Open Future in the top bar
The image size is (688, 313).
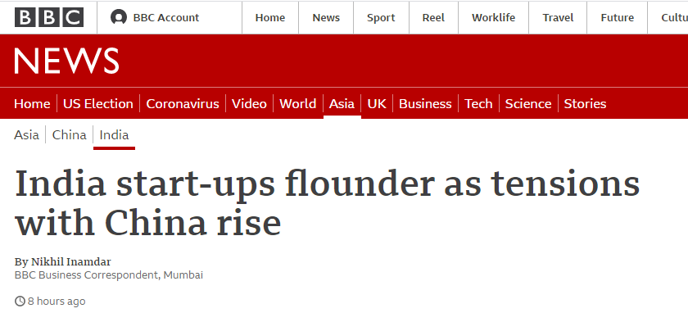[x=617, y=17]
